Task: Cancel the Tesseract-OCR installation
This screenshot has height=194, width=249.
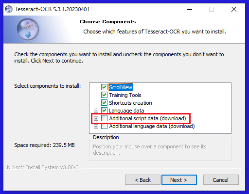Action: point(221,179)
